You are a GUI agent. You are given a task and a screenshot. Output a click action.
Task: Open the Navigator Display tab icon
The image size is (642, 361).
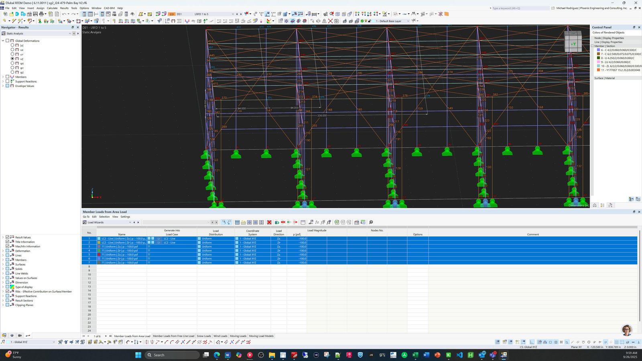(x=4, y=336)
